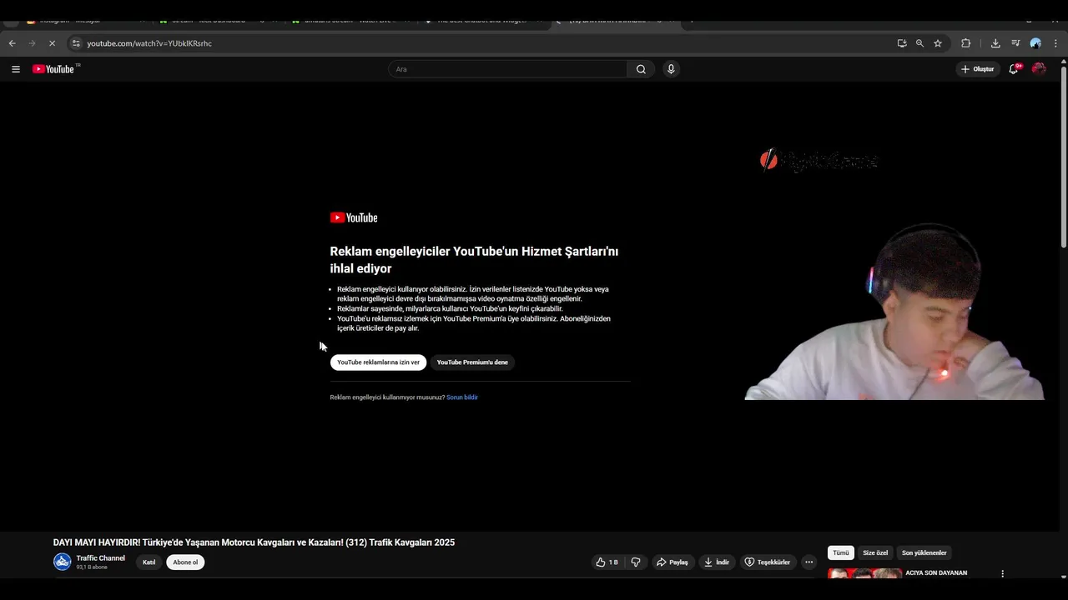This screenshot has height=600, width=1068.
Task: Open the media controls icon in the Chrome toolbar
Action: click(x=1015, y=43)
